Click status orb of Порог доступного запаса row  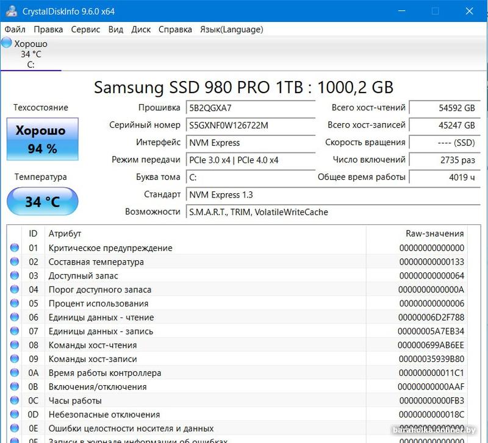click(15, 289)
